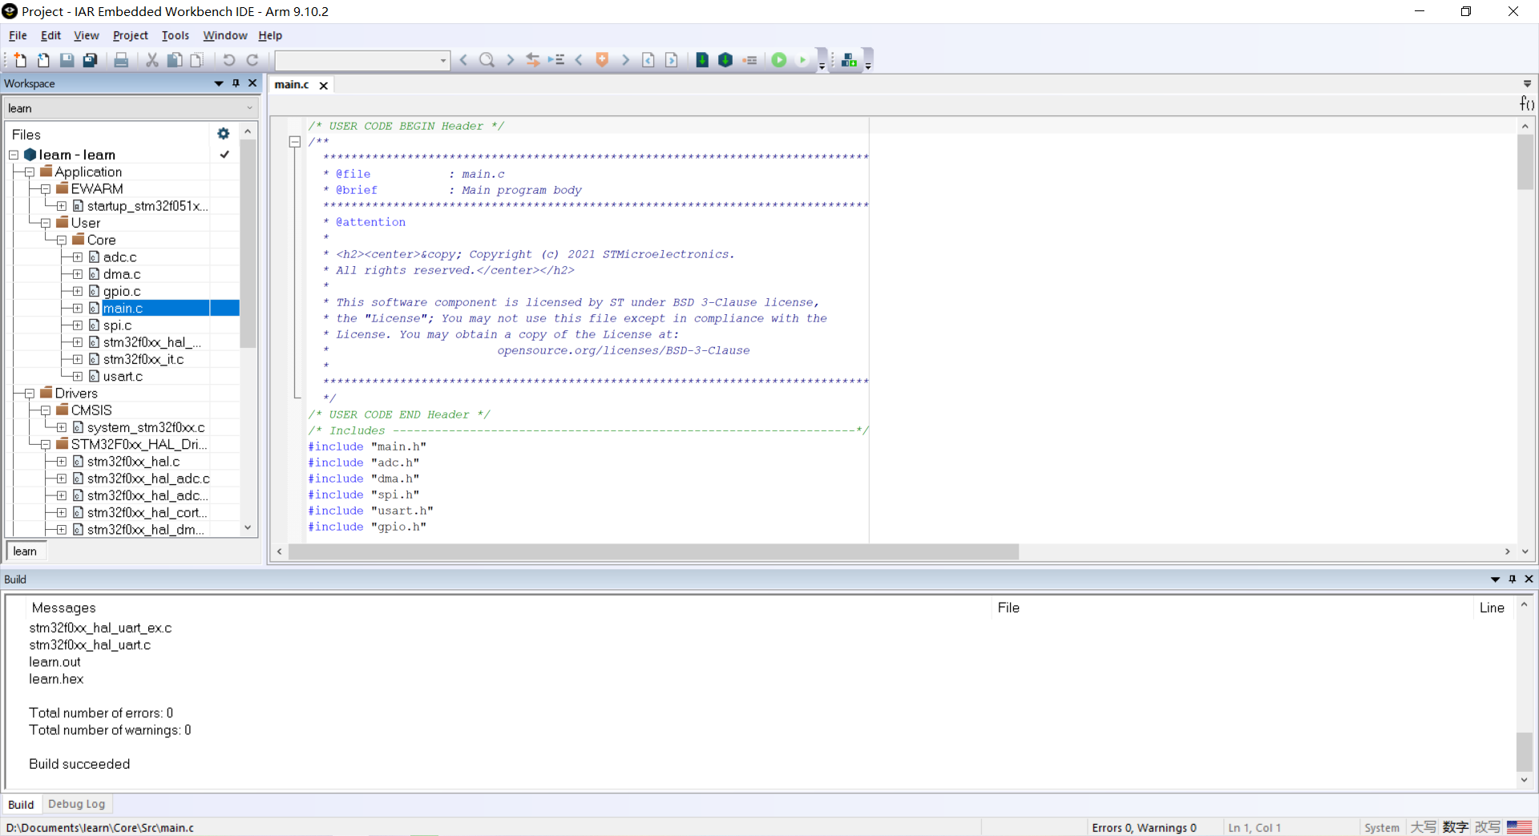Click the Print icon in toolbar
The width and height of the screenshot is (1539, 836).
(x=121, y=60)
